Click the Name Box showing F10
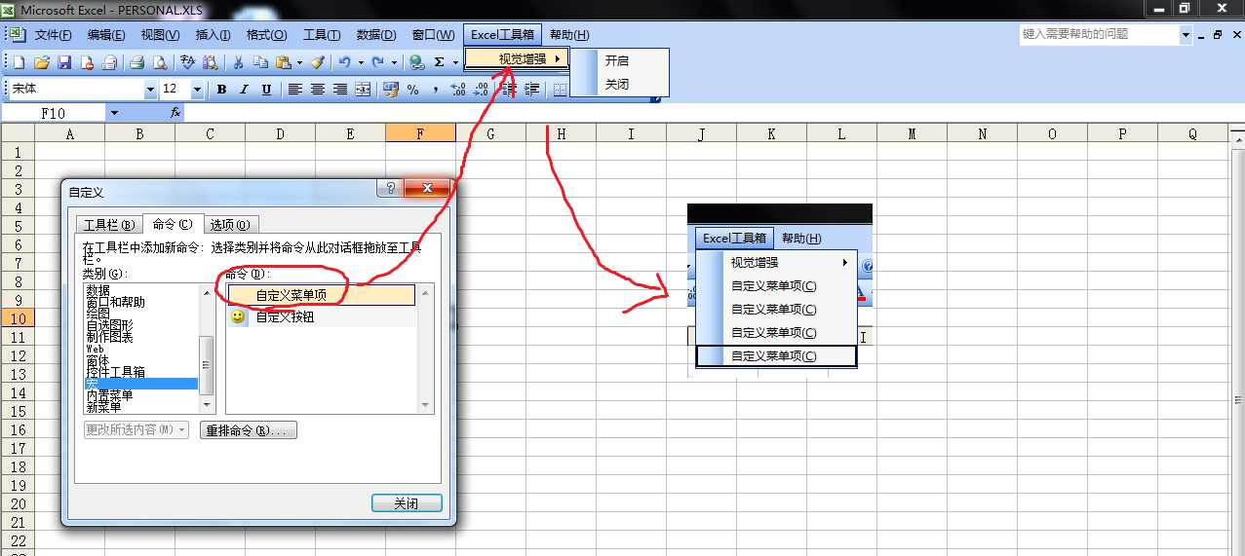 coord(55,113)
